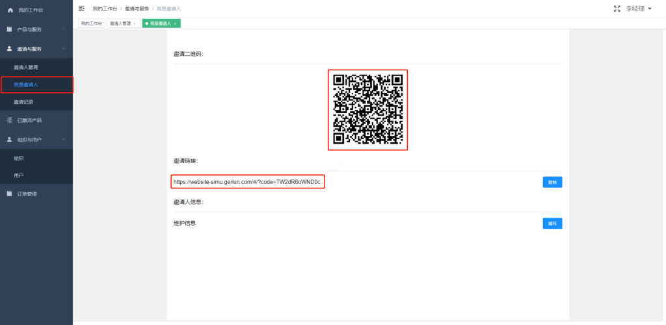This screenshot has width=666, height=325.
Task: Click the 已激活产品 label in sidebar
Action: point(29,120)
